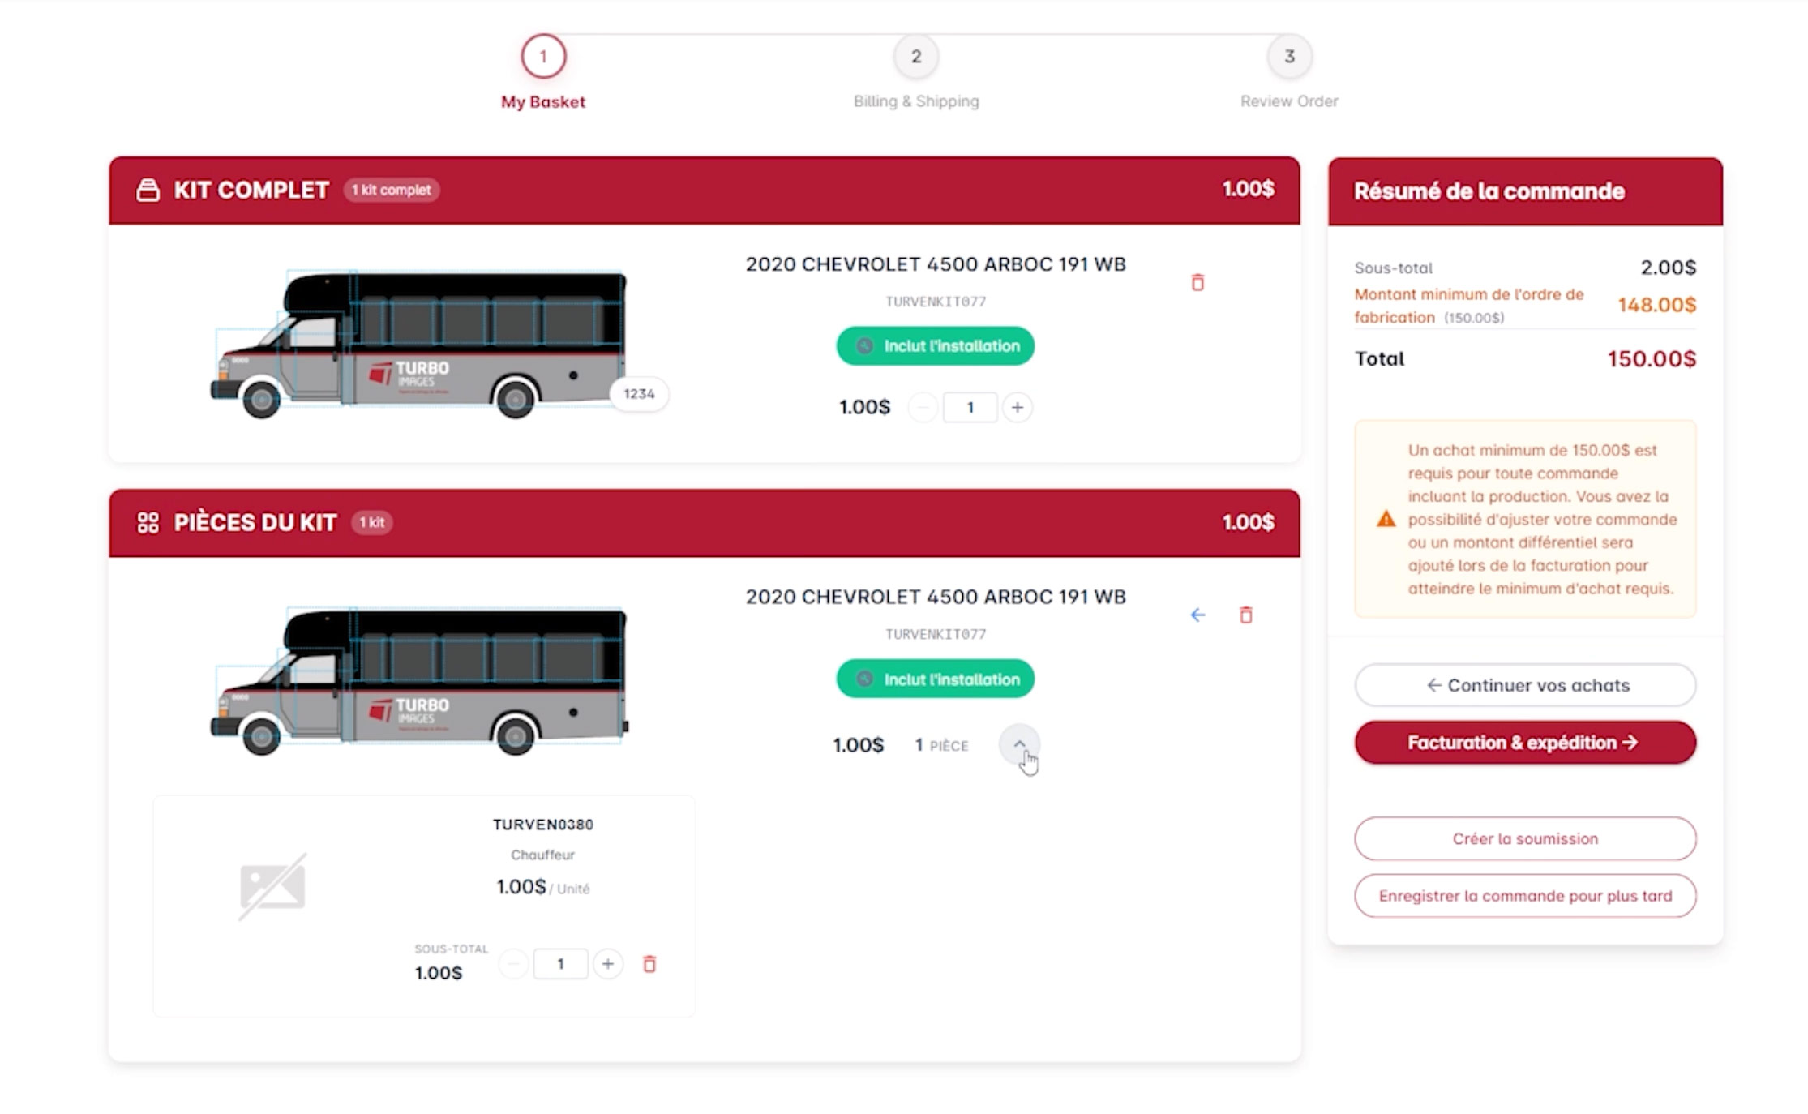Viewport: 1808px width, 1114px height.
Task: Click Créer la soumission
Action: tap(1525, 838)
